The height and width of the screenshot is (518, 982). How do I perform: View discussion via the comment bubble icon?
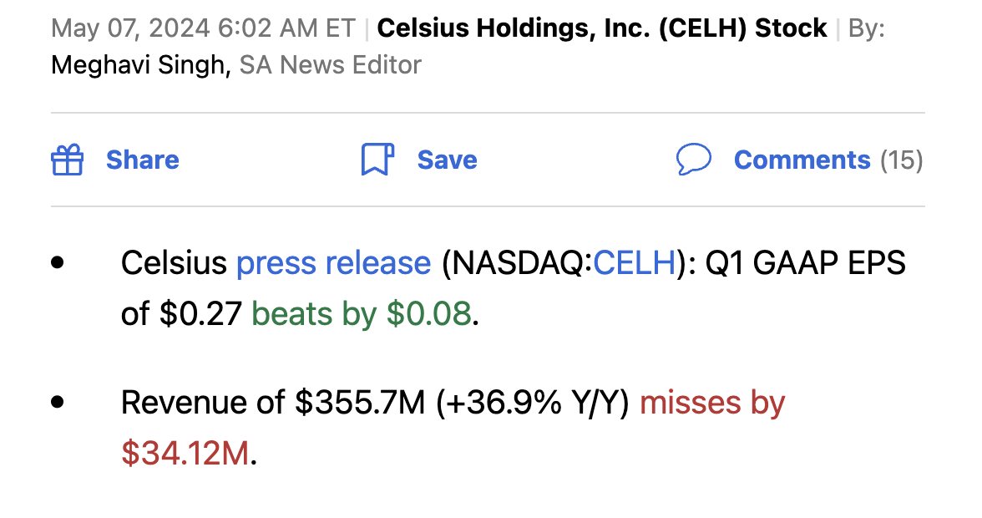point(695,160)
